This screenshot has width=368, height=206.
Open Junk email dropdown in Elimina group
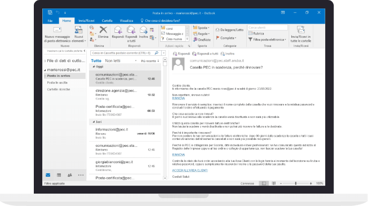pos(92,40)
